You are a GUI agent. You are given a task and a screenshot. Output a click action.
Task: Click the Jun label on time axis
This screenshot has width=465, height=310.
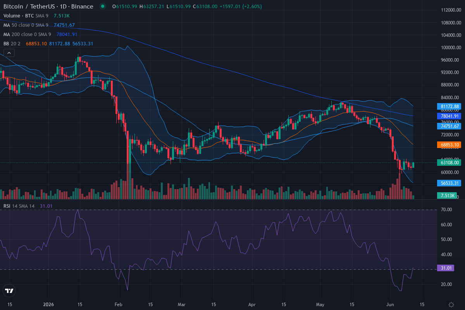click(x=391, y=305)
